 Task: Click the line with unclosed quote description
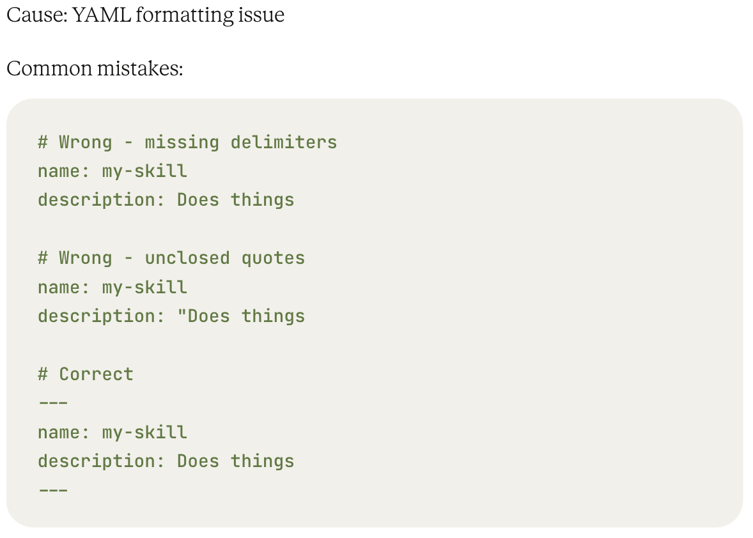171,316
